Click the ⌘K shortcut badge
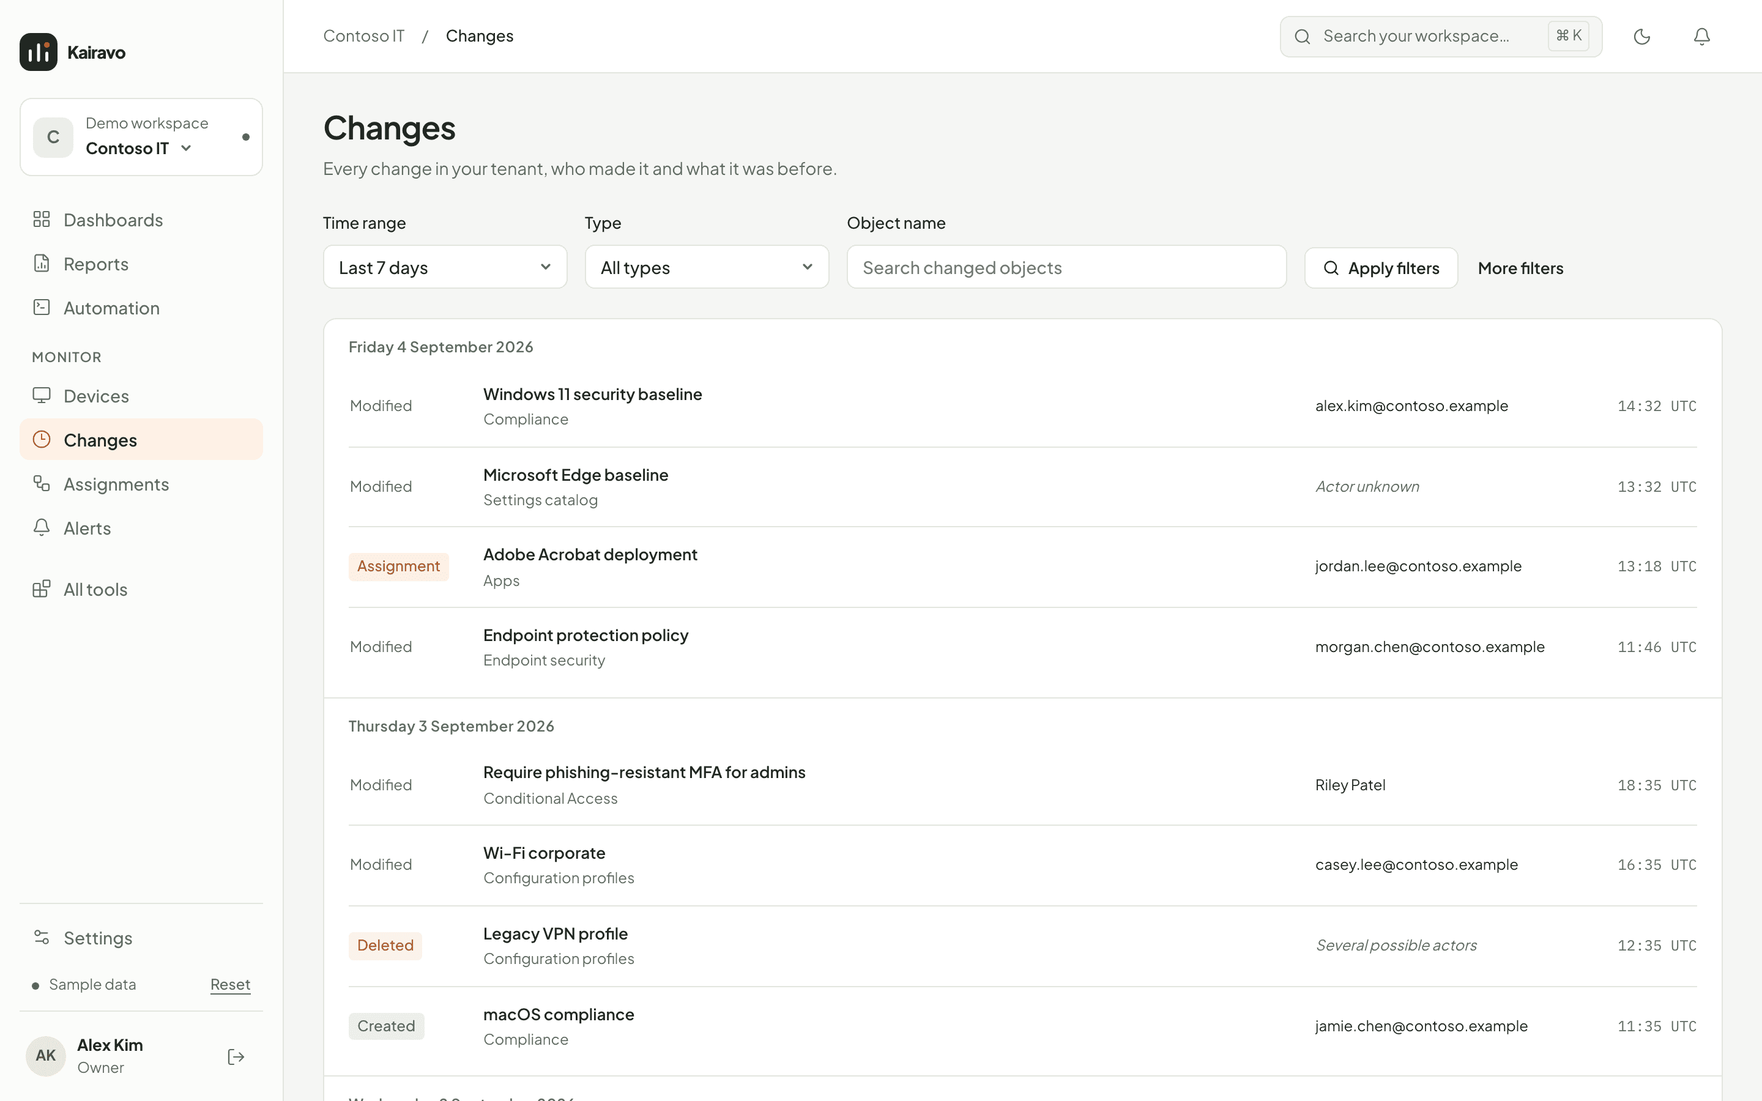This screenshot has width=1762, height=1101. click(1568, 35)
